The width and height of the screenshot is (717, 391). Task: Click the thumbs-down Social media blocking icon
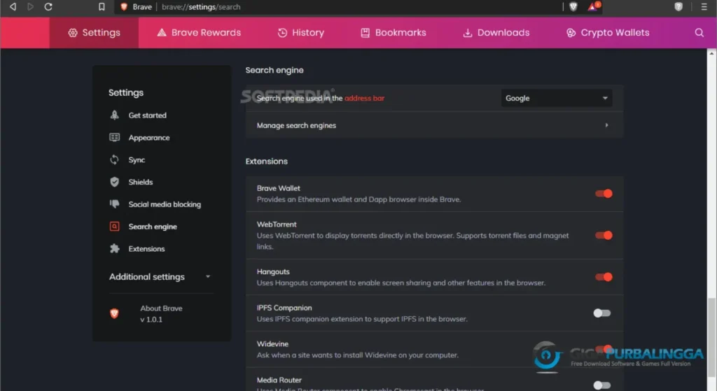coord(114,204)
